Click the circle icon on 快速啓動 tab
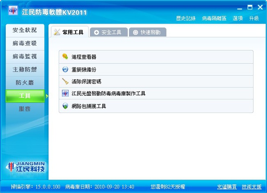The image size is (267, 193). click(x=135, y=32)
